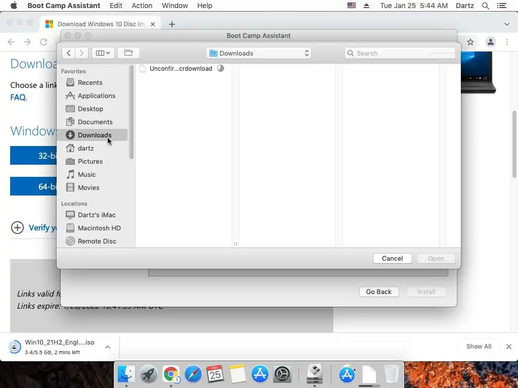Open the Help menu
Viewport: 518px width, 388px height.
(204, 6)
